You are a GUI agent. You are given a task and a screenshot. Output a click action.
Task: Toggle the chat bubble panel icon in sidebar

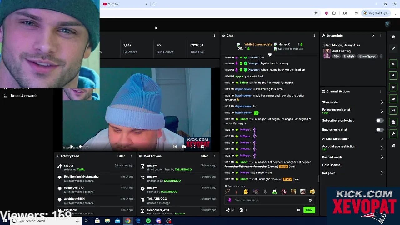(393, 99)
